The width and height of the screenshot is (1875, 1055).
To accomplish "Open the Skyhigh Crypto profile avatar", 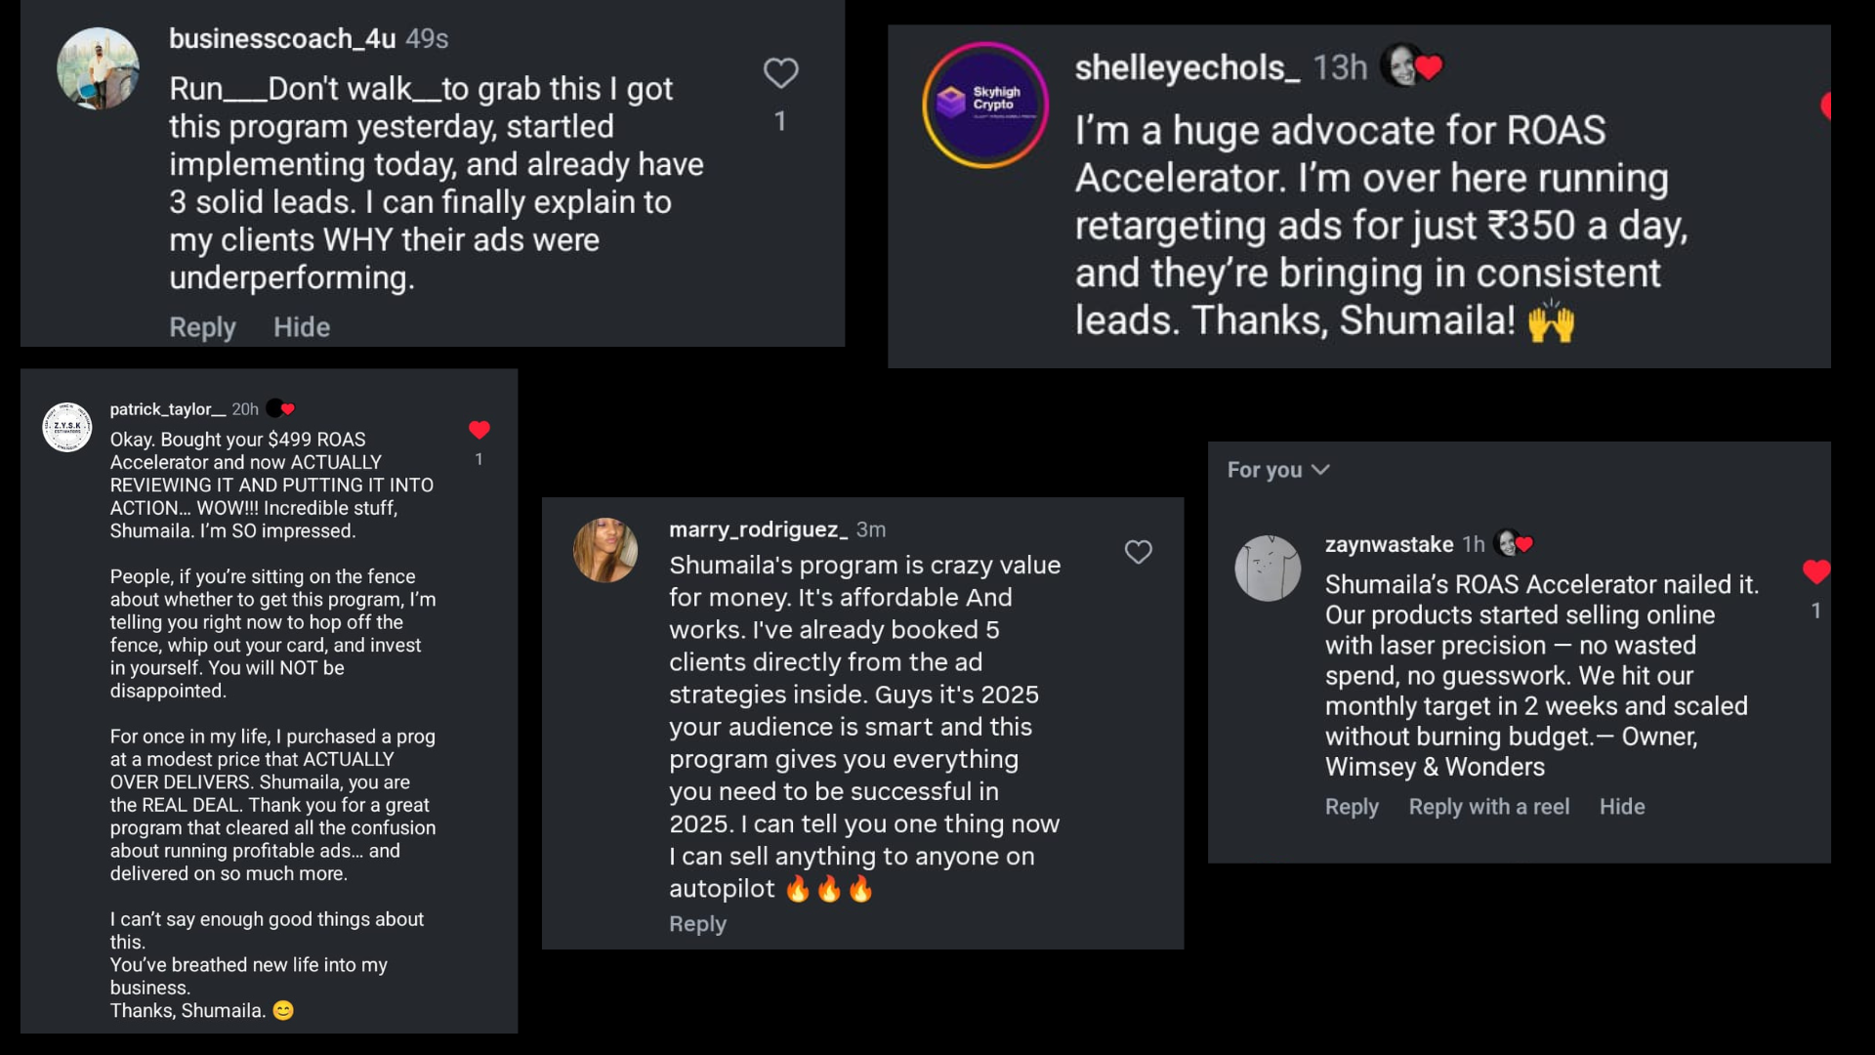I will click(985, 105).
